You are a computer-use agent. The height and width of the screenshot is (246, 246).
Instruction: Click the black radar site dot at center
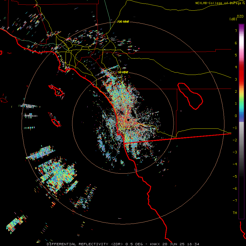click(x=128, y=120)
